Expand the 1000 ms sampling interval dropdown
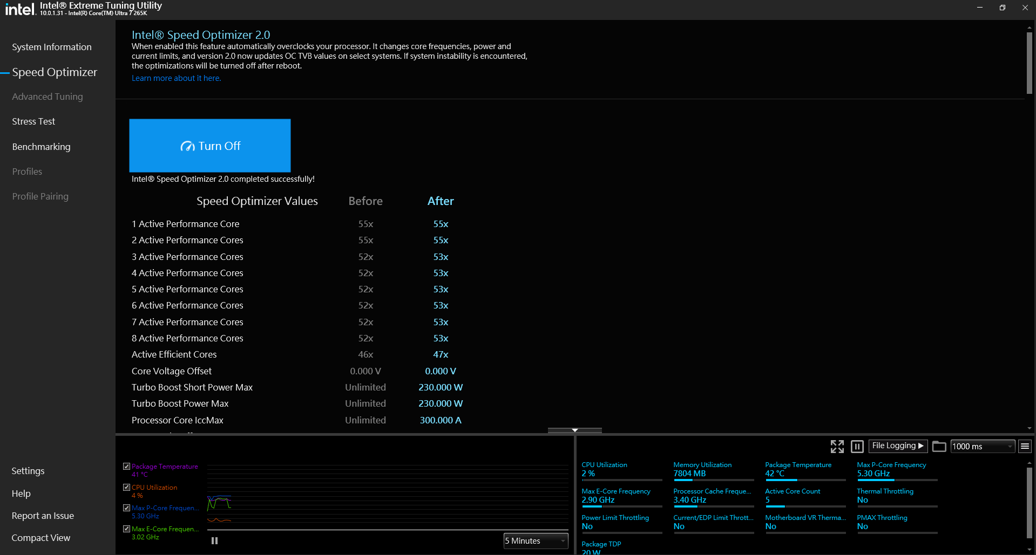 coord(982,446)
